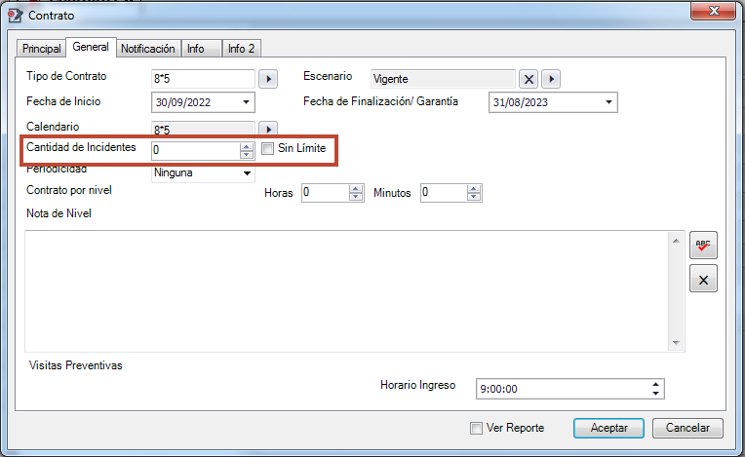Image resolution: width=745 pixels, height=457 pixels.
Task: Click the 30/09/2022 start date value
Action: pyautogui.click(x=183, y=102)
